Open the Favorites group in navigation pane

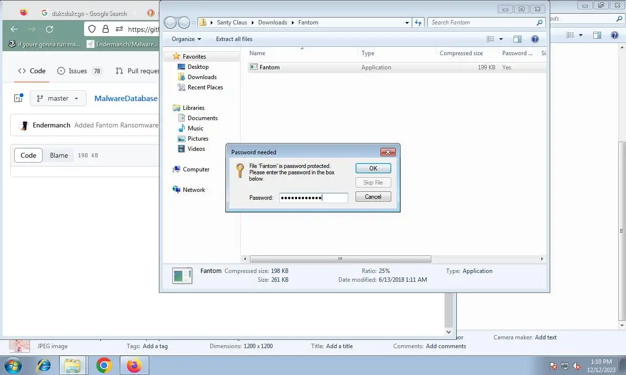pos(194,57)
